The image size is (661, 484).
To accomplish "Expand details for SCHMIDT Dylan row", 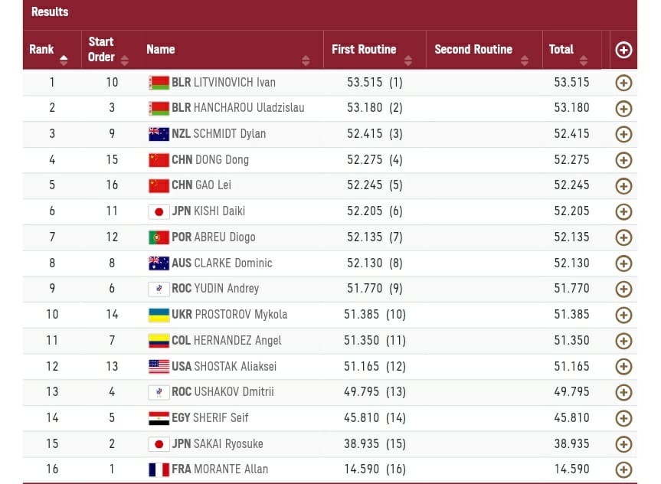I will click(x=623, y=134).
